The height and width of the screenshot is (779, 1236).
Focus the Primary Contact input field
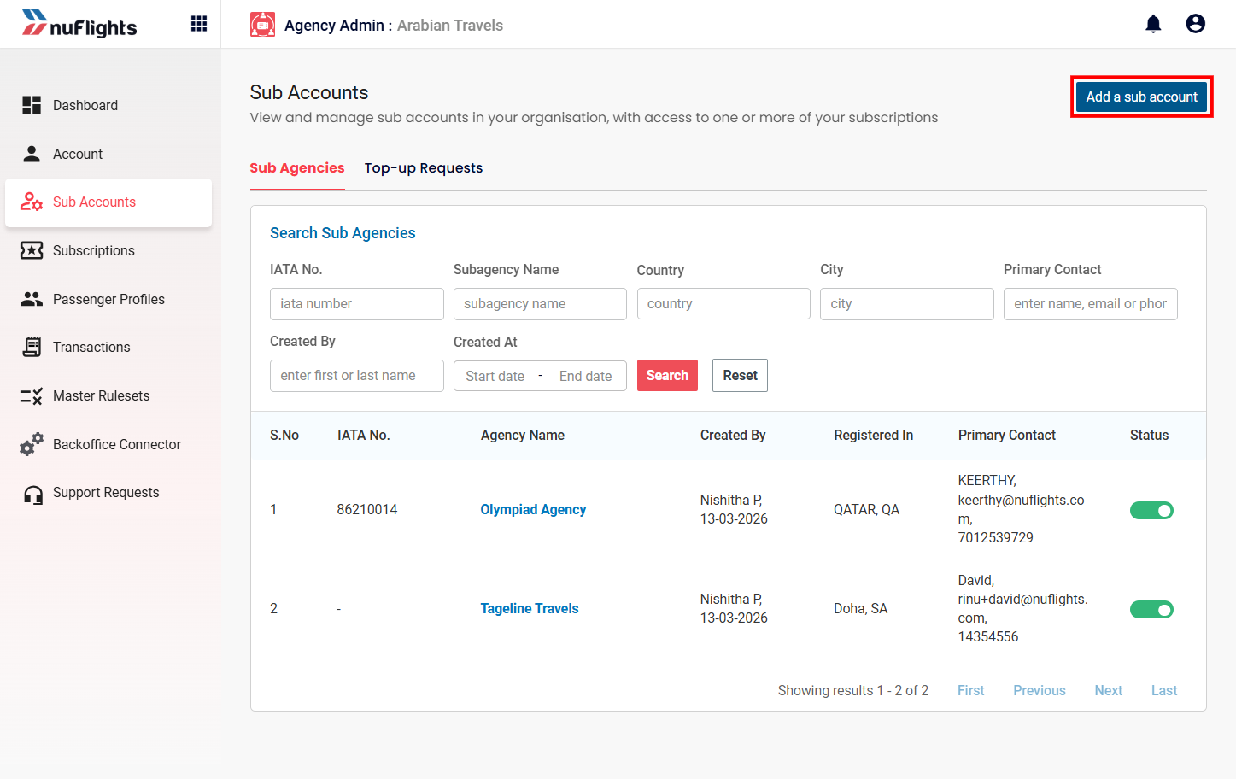[x=1091, y=304]
